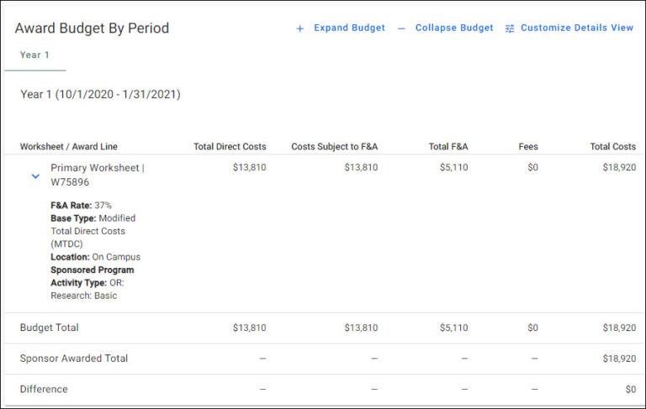Click the Worksheet / Award Line header
The width and height of the screenshot is (646, 409).
pos(69,147)
